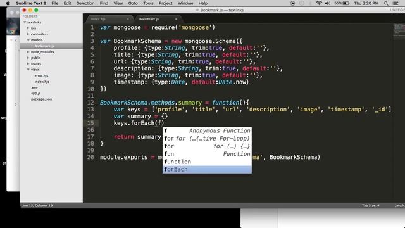Choose the 'fun' Function completion
Screen dimensions: 405x228
pos(207,154)
